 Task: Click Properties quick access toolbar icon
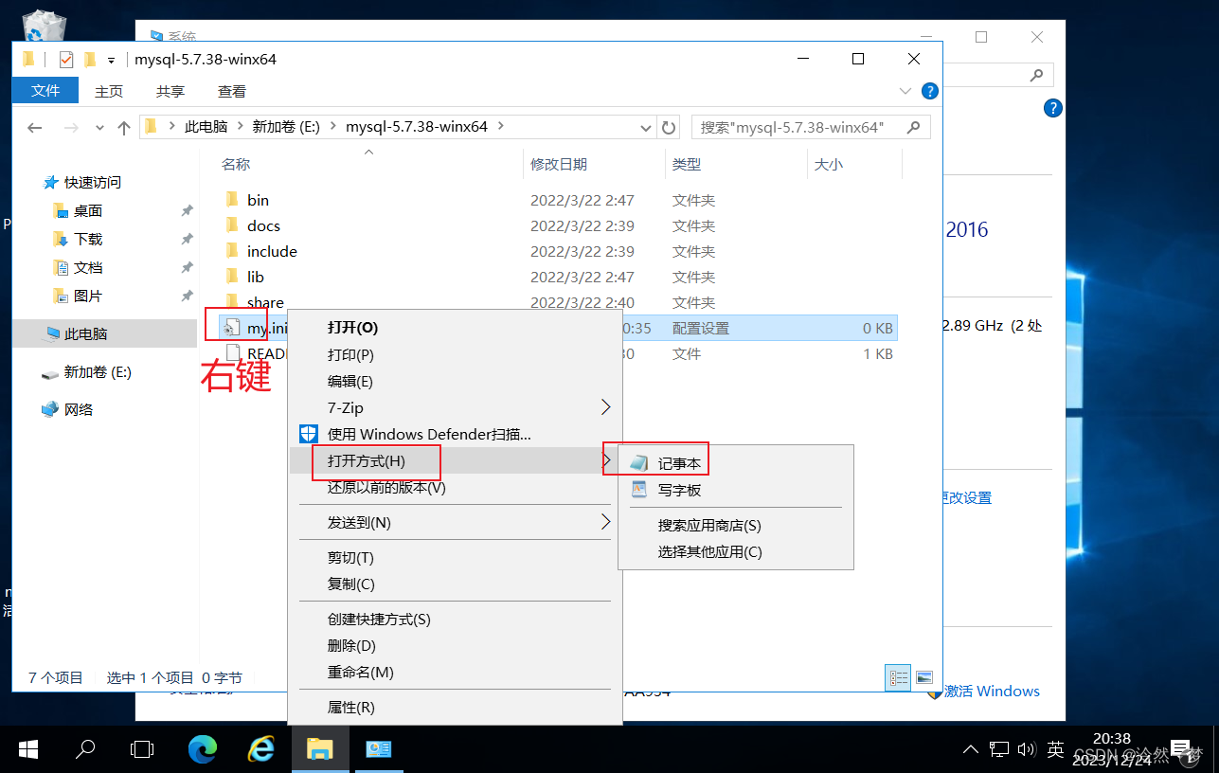66,60
